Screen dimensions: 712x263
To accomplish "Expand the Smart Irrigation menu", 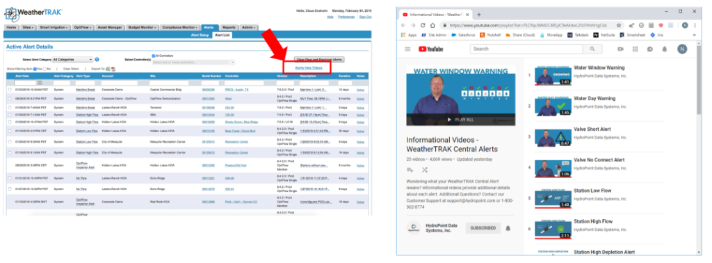I will 54,27.
